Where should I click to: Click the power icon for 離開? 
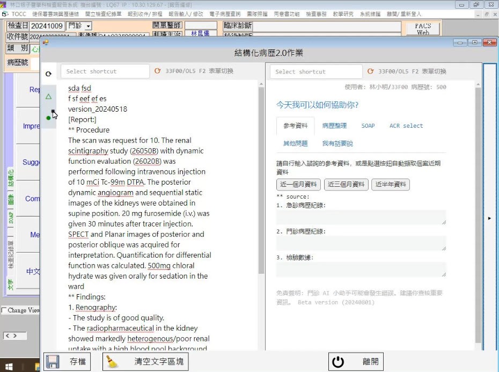(x=338, y=362)
